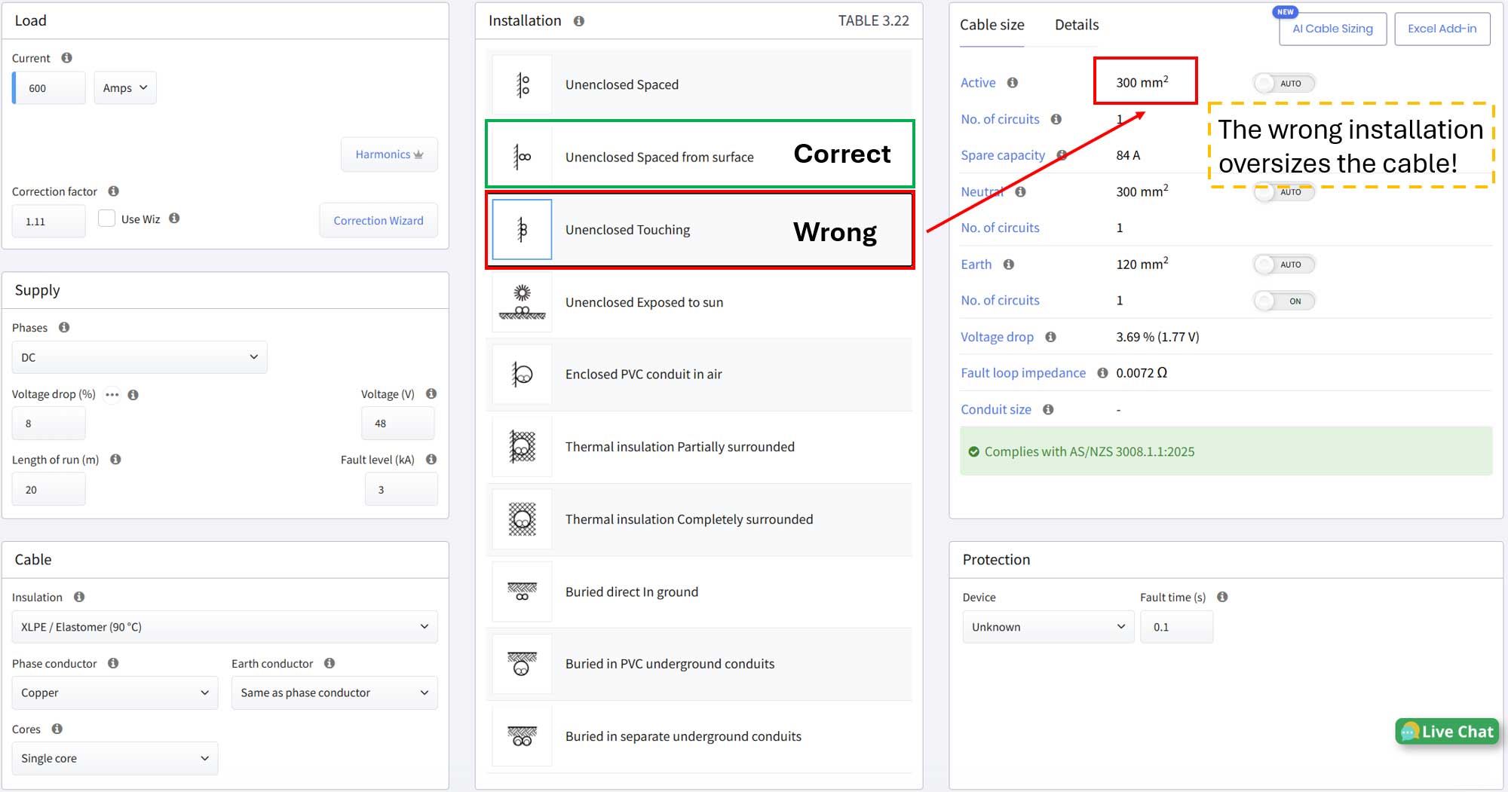Click the info icon next to Insulation
The height and width of the screenshot is (792, 1508).
79,597
